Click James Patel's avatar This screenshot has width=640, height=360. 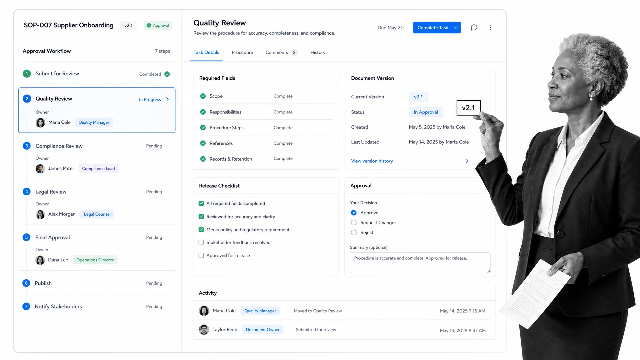(40, 168)
